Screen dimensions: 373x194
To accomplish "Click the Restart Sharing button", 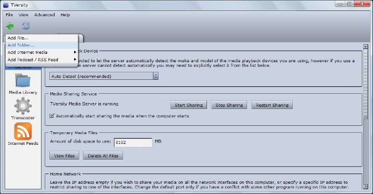I will [272, 105].
